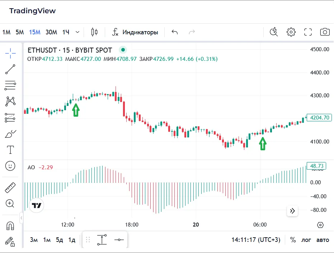This screenshot has width=334, height=253.
Task: Select the crosshair cursor tool
Action: pos(10,54)
